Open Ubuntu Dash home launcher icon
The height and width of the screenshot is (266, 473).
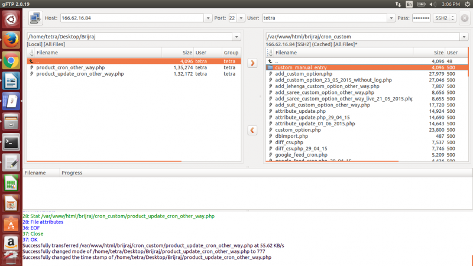[11, 20]
